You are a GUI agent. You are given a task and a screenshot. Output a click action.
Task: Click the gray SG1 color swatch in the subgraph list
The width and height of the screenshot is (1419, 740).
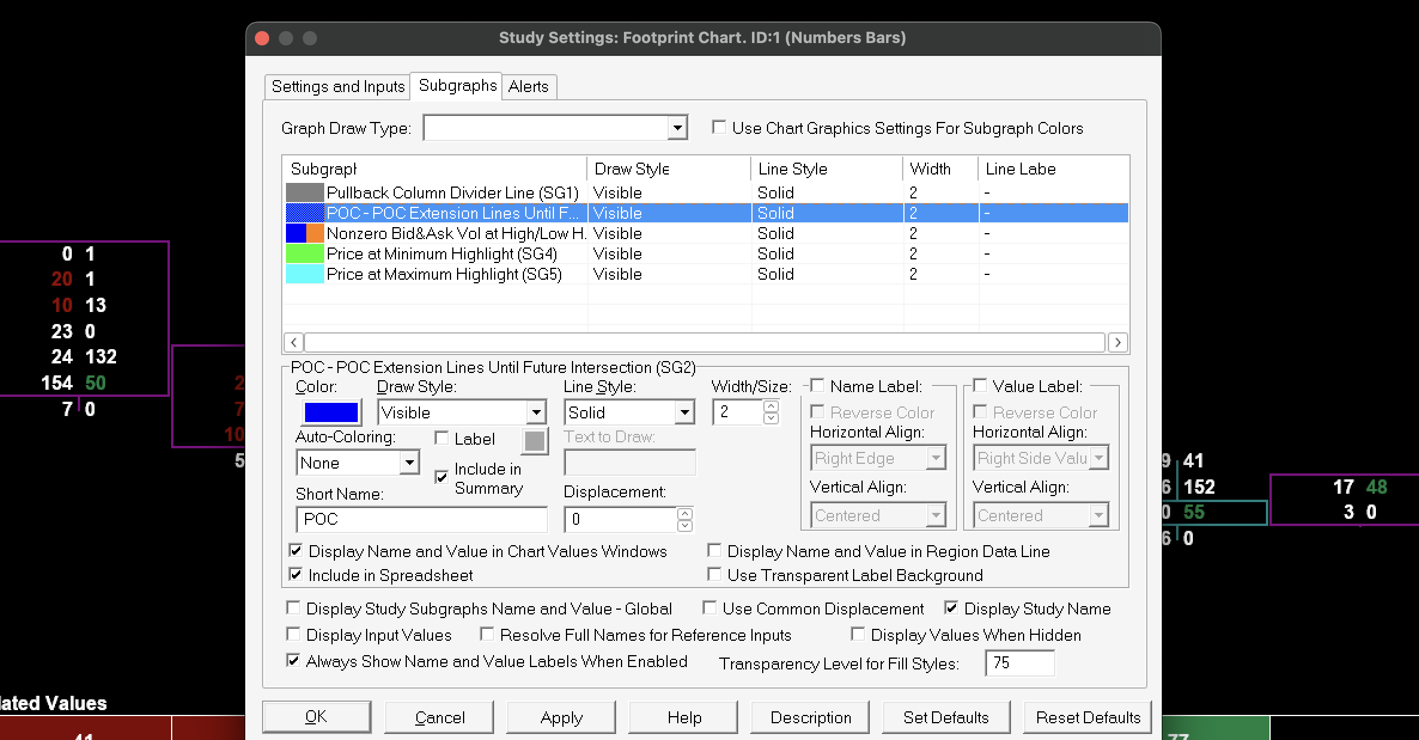(x=304, y=192)
